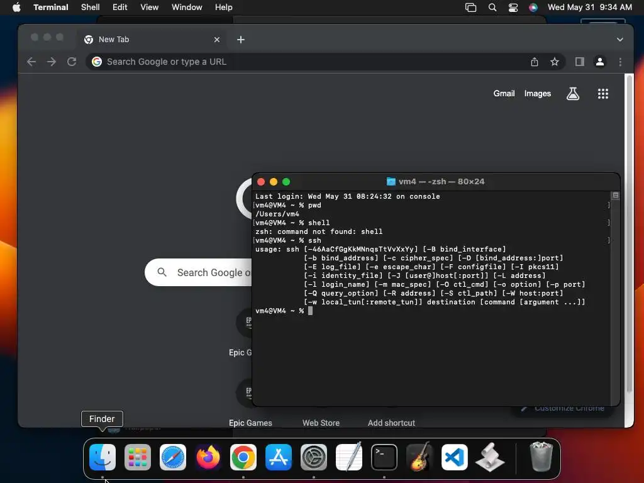
Task: Launch Firefox from the Dock
Action: (208, 457)
